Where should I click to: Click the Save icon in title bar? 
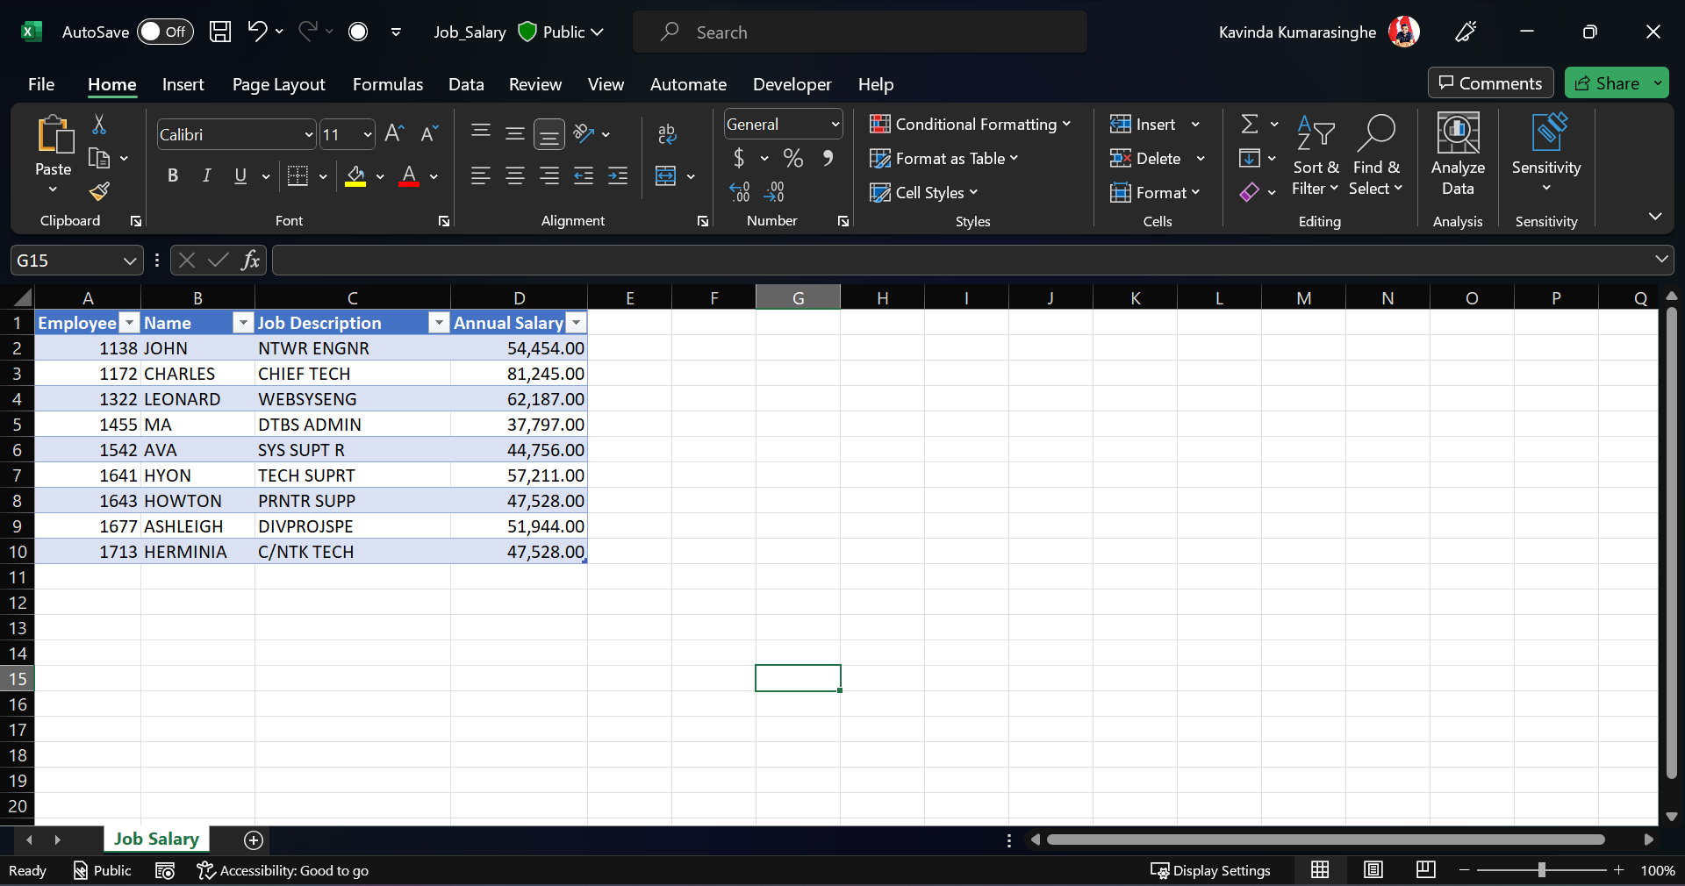220,32
